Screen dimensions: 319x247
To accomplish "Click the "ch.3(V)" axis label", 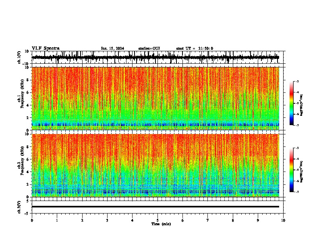I will coord(19,207).
